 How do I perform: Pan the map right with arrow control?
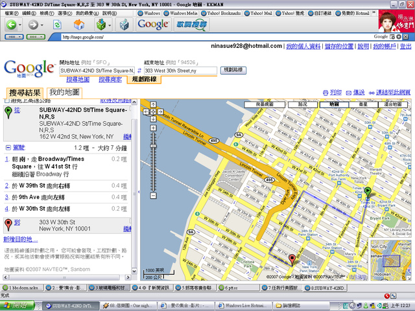coord(161,111)
